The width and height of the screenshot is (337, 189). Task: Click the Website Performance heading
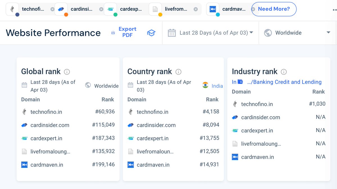53,33
